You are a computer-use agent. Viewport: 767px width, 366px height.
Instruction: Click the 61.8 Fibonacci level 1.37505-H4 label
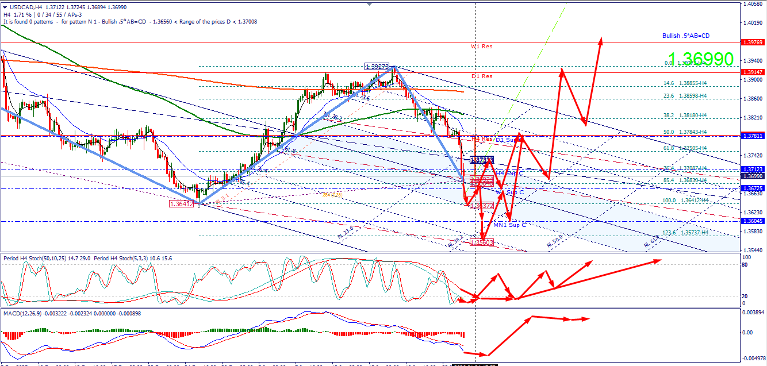[685, 148]
